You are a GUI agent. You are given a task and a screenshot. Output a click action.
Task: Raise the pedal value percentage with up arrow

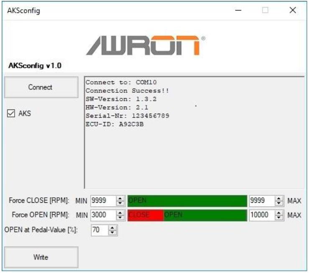(x=112, y=228)
